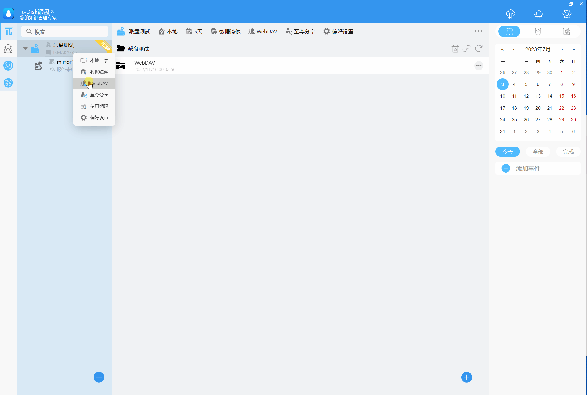Viewport: 587px width, 395px height.
Task: Open the settings gear in the title bar
Action: [567, 14]
